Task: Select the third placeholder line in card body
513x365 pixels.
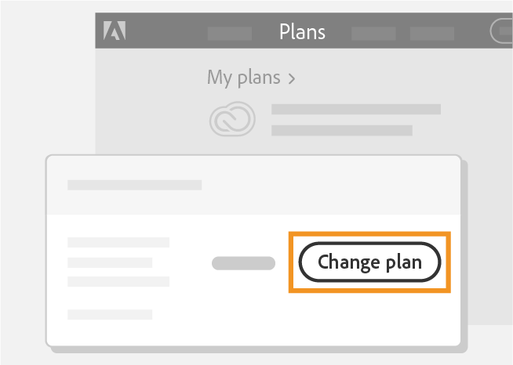Action: point(118,281)
